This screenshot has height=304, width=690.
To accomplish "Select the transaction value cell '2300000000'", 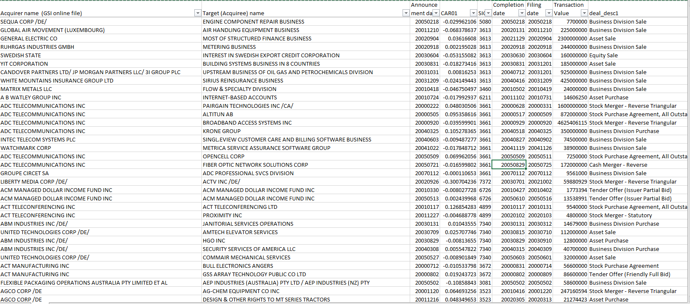I will tap(571, 38).
